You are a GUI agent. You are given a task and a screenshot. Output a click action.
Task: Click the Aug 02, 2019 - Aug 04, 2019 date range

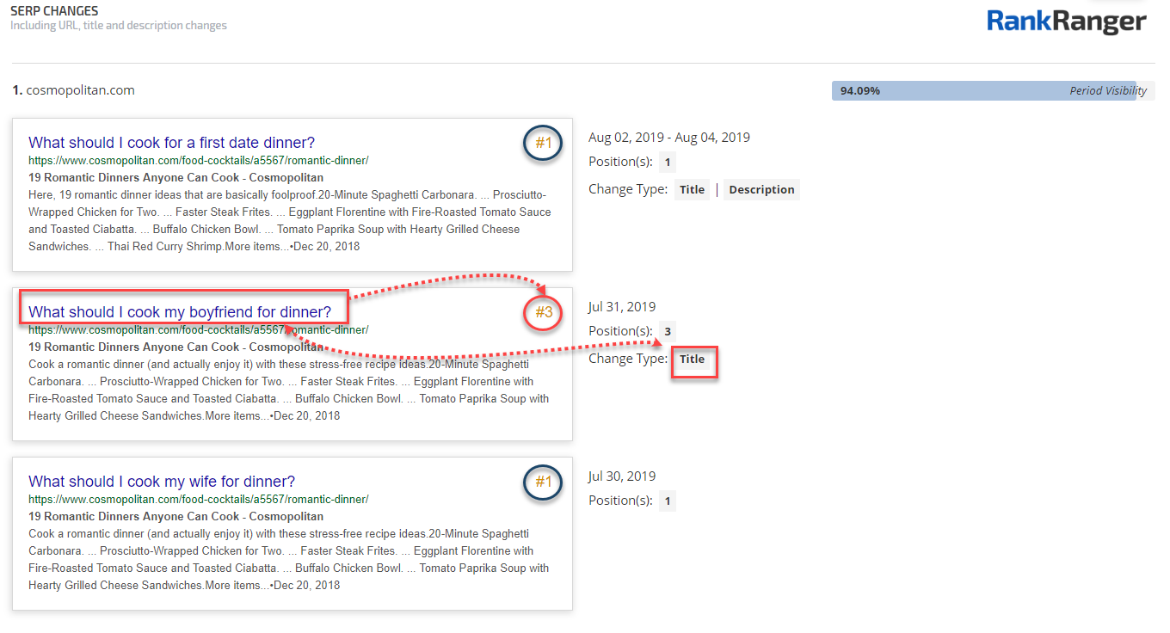click(668, 138)
